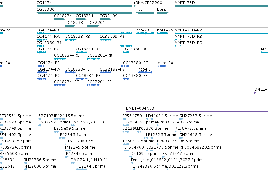Click CG18234-RC transcript label

click(67, 55)
